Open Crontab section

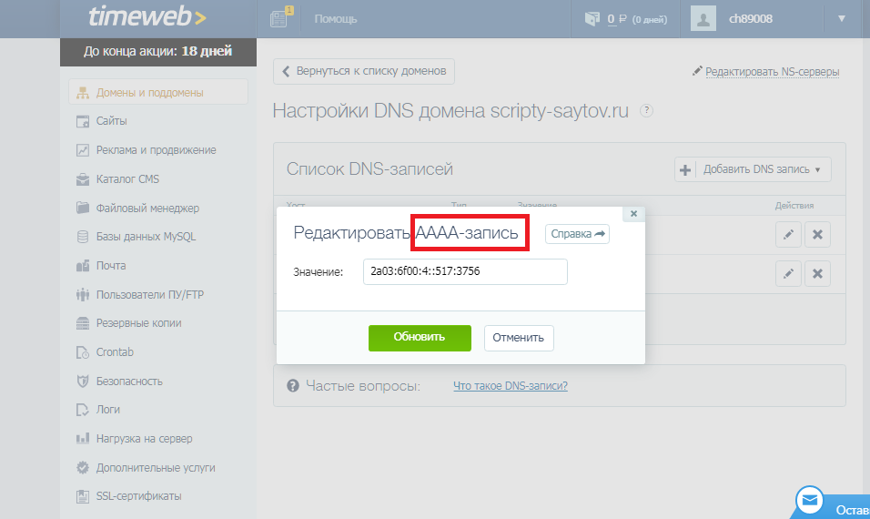(x=115, y=352)
